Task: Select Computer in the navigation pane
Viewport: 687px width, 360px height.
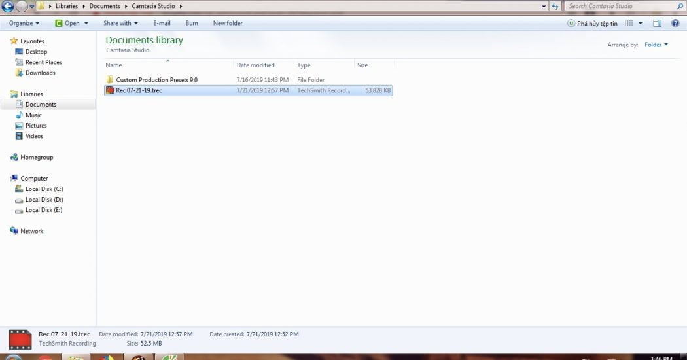Action: [34, 179]
